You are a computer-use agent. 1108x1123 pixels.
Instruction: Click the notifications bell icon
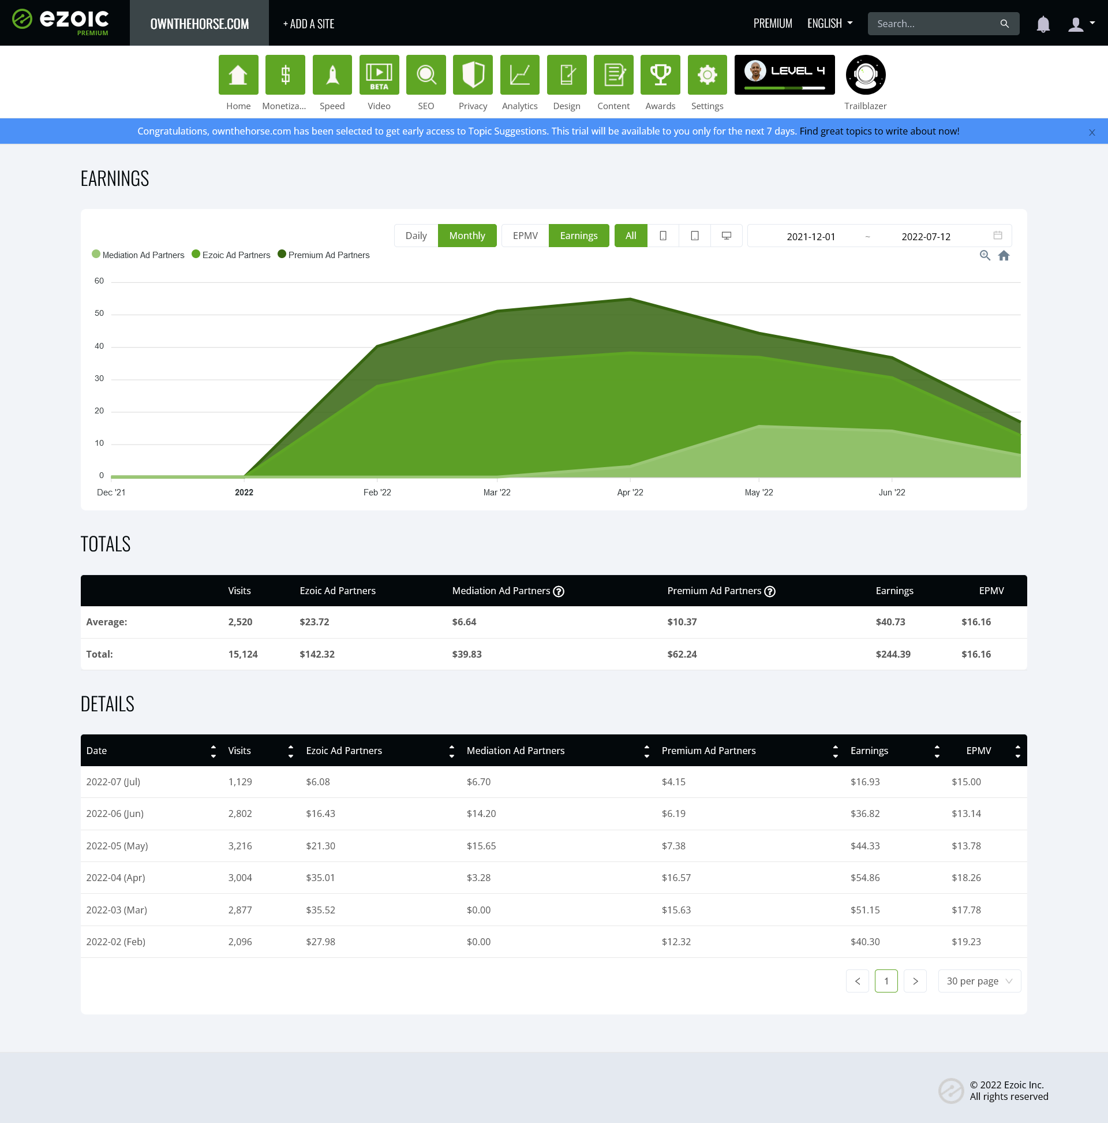coord(1043,24)
